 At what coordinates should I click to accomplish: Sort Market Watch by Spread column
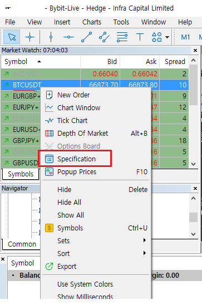[x=174, y=62]
